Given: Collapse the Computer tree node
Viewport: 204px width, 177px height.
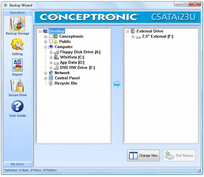Looking at the screenshot, I should click(x=46, y=47).
